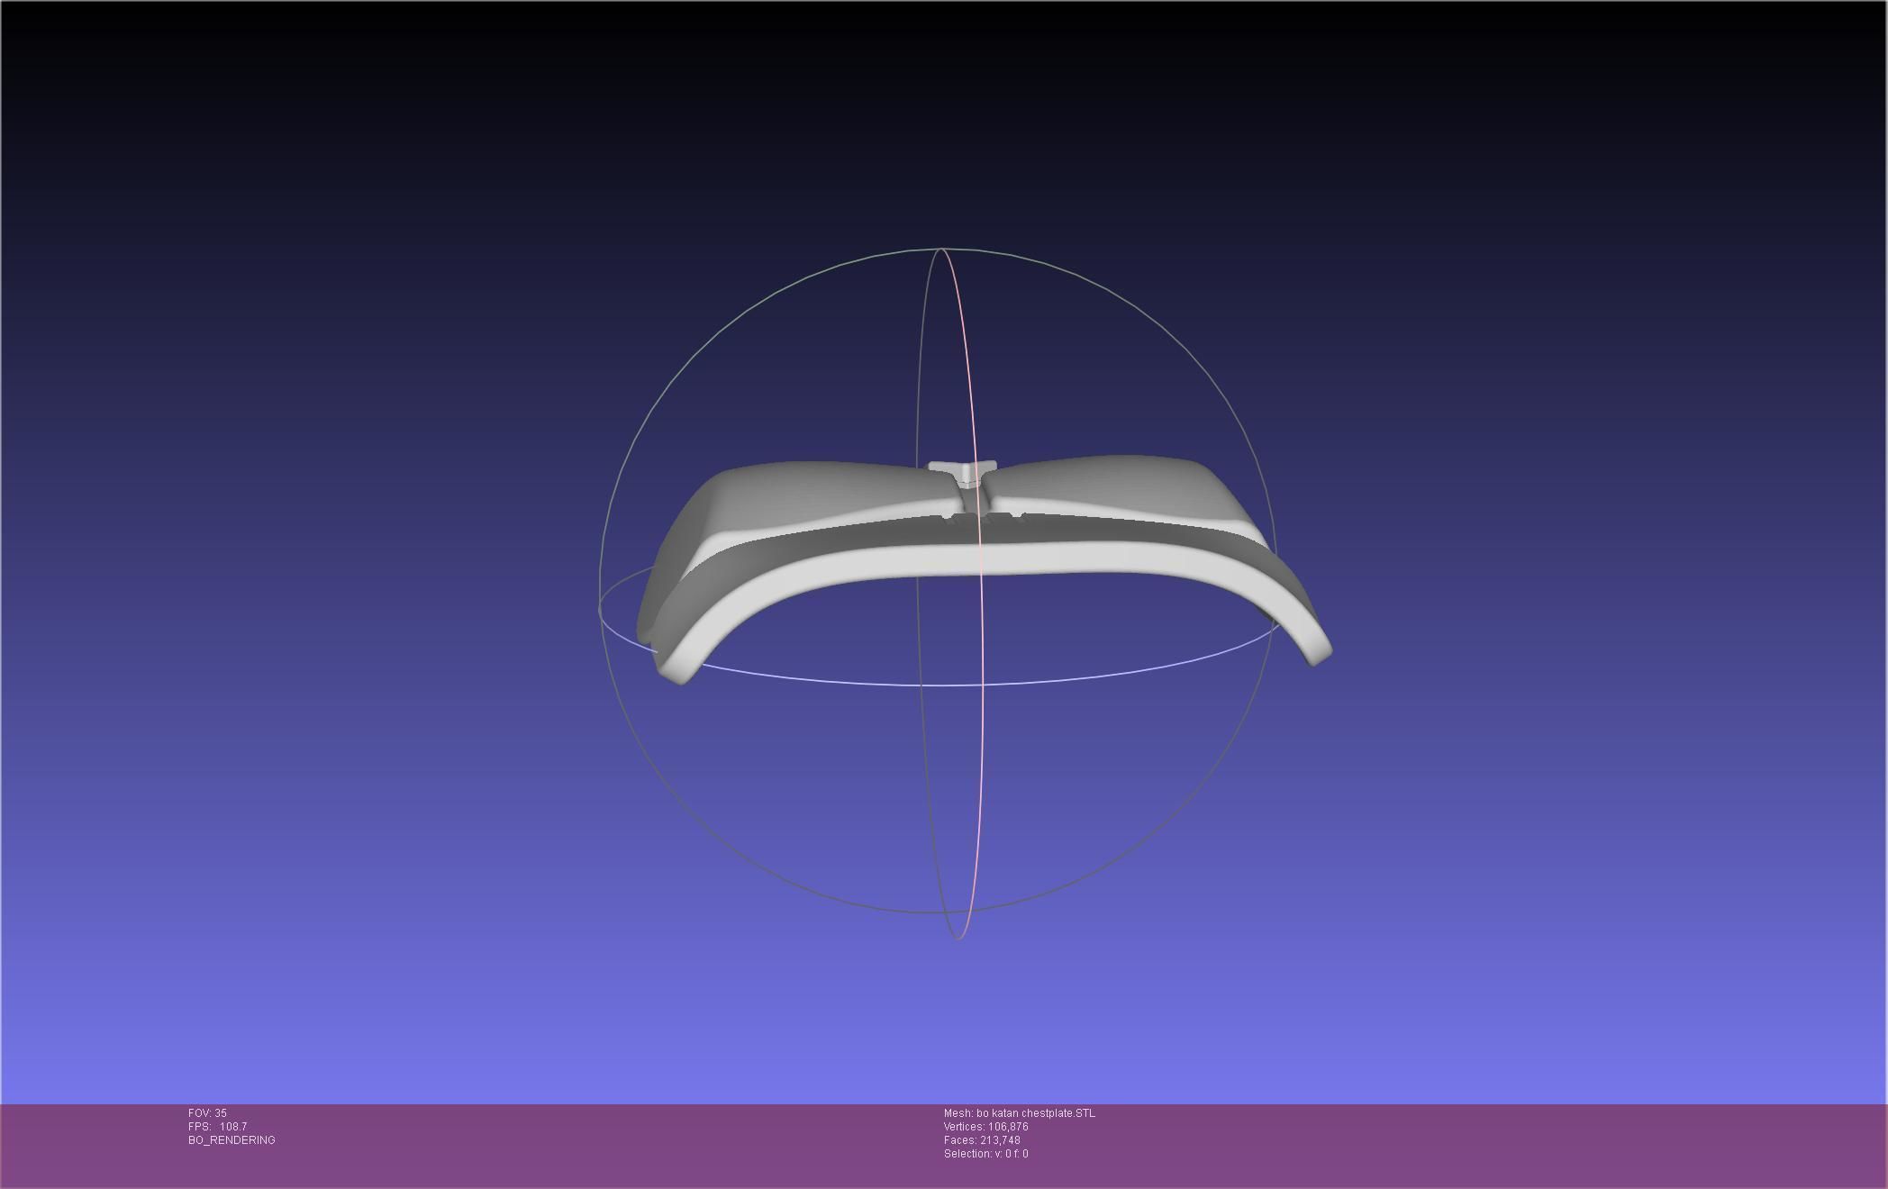Click the ridged notches at chestplate center
1888x1189 pixels.
tap(986, 519)
